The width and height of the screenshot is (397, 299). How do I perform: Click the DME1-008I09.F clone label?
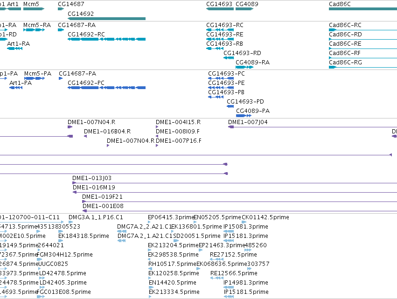178,132
